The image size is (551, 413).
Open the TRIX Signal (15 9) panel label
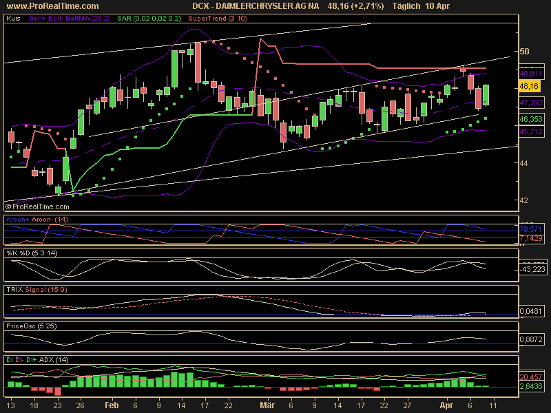pos(37,290)
